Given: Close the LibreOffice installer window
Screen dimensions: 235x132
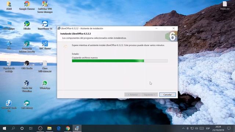Looking at the screenshot, I should tap(173, 28).
